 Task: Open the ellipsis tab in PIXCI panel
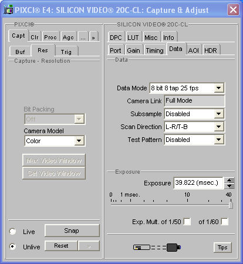pyautogui.click(x=83, y=37)
